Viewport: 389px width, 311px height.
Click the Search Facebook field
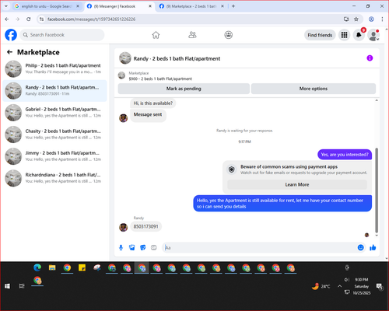tap(62, 35)
